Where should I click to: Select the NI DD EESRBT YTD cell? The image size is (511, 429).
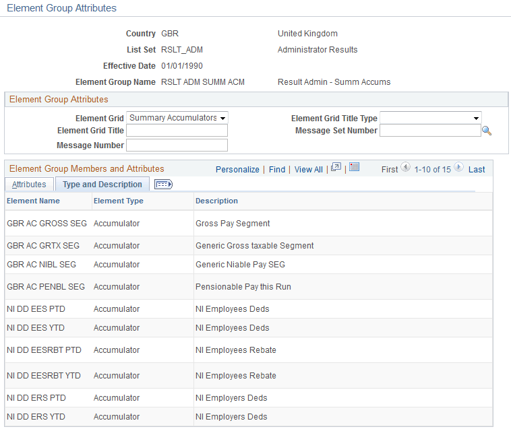tap(44, 375)
